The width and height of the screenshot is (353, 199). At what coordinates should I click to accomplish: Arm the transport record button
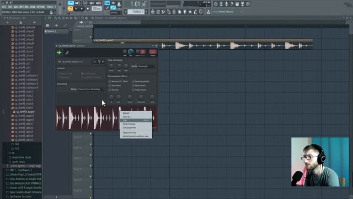coord(88,9)
